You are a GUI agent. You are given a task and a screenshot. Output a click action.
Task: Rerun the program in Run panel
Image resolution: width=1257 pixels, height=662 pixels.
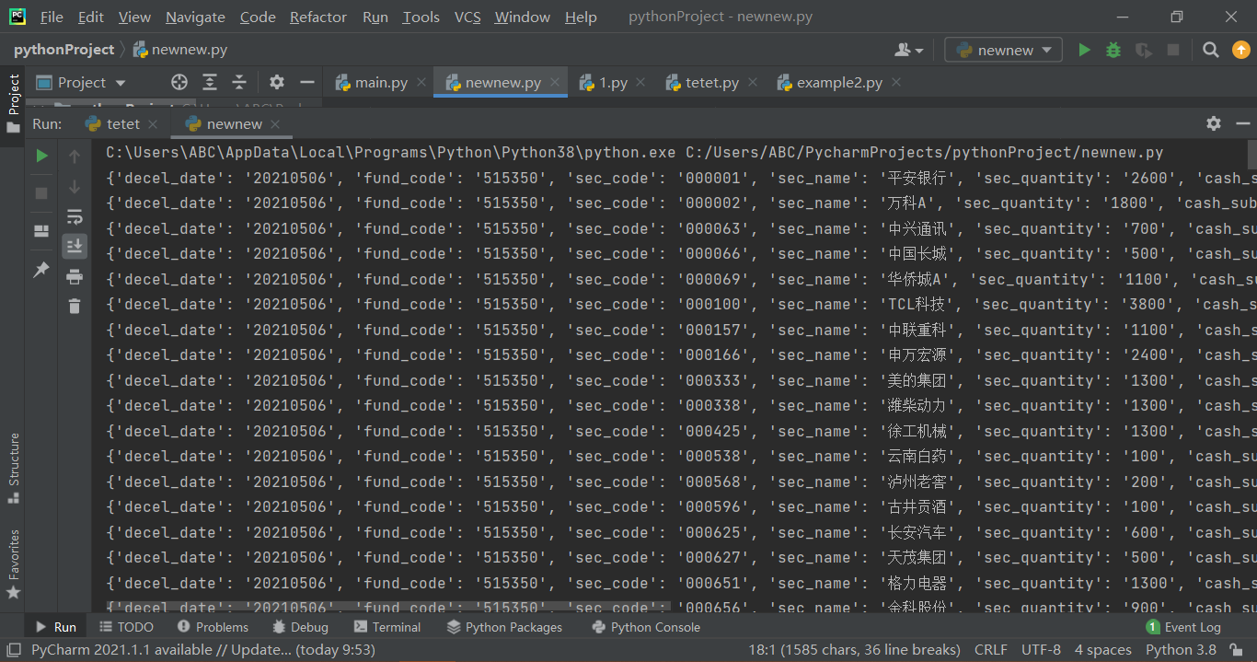pyautogui.click(x=41, y=156)
